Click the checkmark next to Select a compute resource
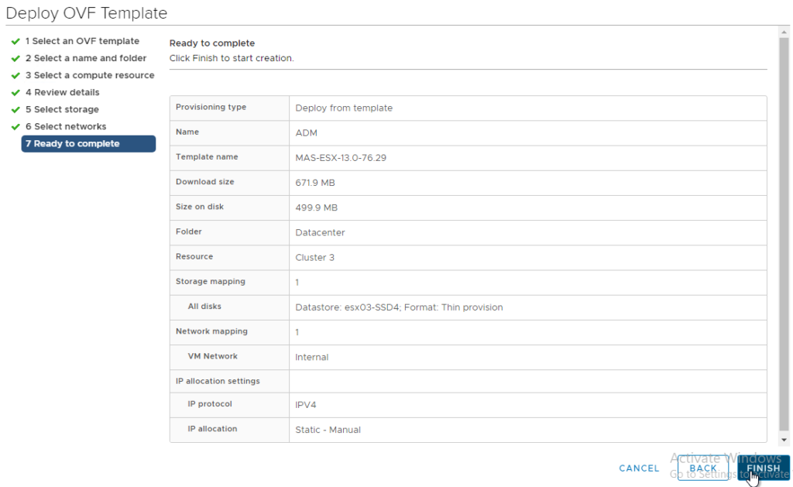The height and width of the screenshot is (487, 793). pos(14,75)
